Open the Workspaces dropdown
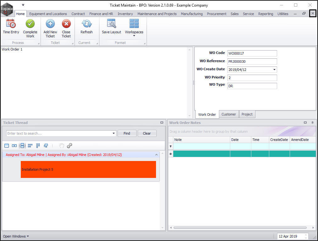The height and width of the screenshot is (241, 318). [134, 28]
